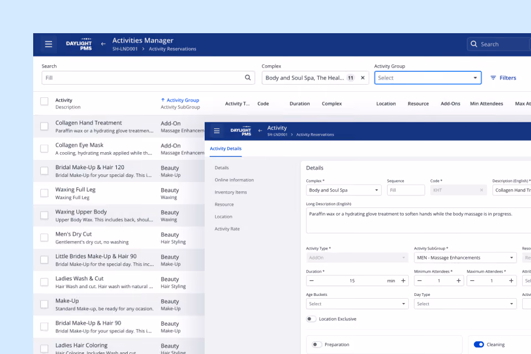This screenshot has width=531, height=354.
Task: Check Waxing Full Leg row checkbox
Action: pyautogui.click(x=44, y=193)
